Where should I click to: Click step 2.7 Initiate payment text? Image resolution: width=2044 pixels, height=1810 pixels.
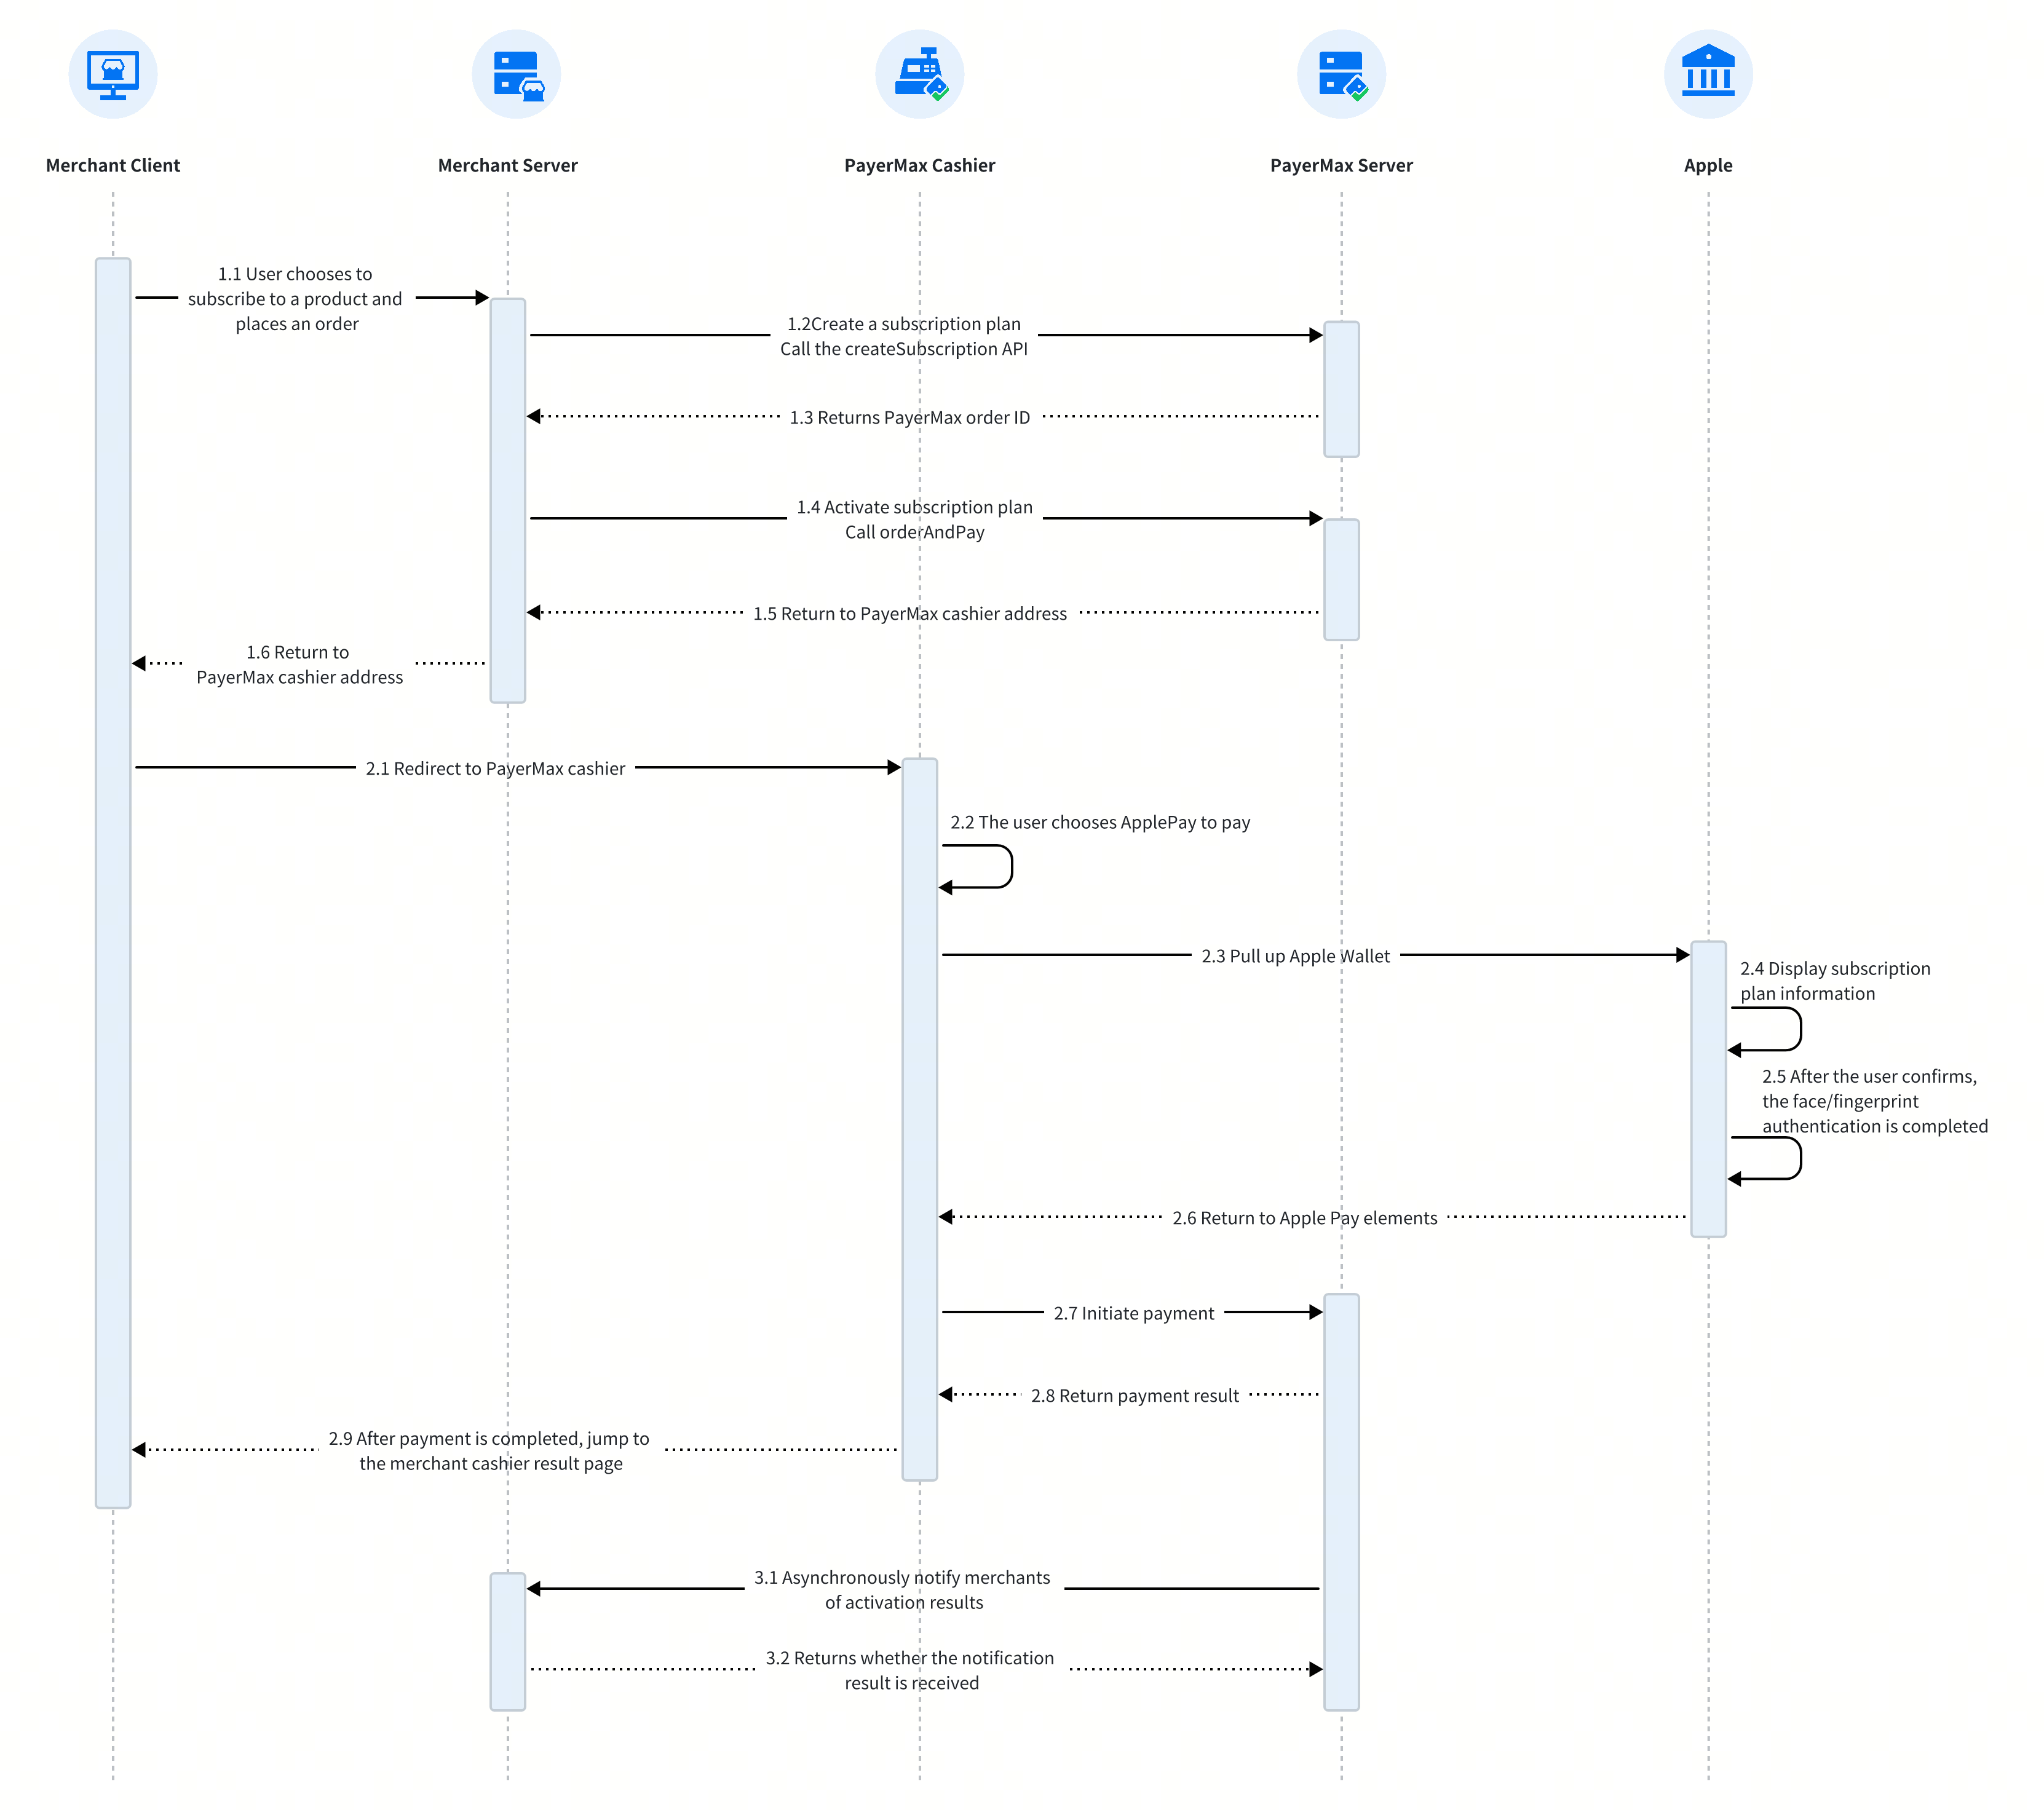click(x=1134, y=1313)
